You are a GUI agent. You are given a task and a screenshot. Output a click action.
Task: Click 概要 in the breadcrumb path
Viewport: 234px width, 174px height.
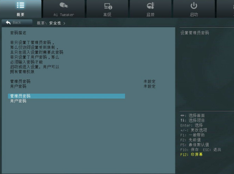coord(41,23)
